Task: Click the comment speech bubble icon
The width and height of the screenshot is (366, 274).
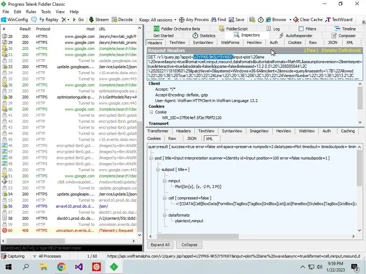Action: click(34, 20)
